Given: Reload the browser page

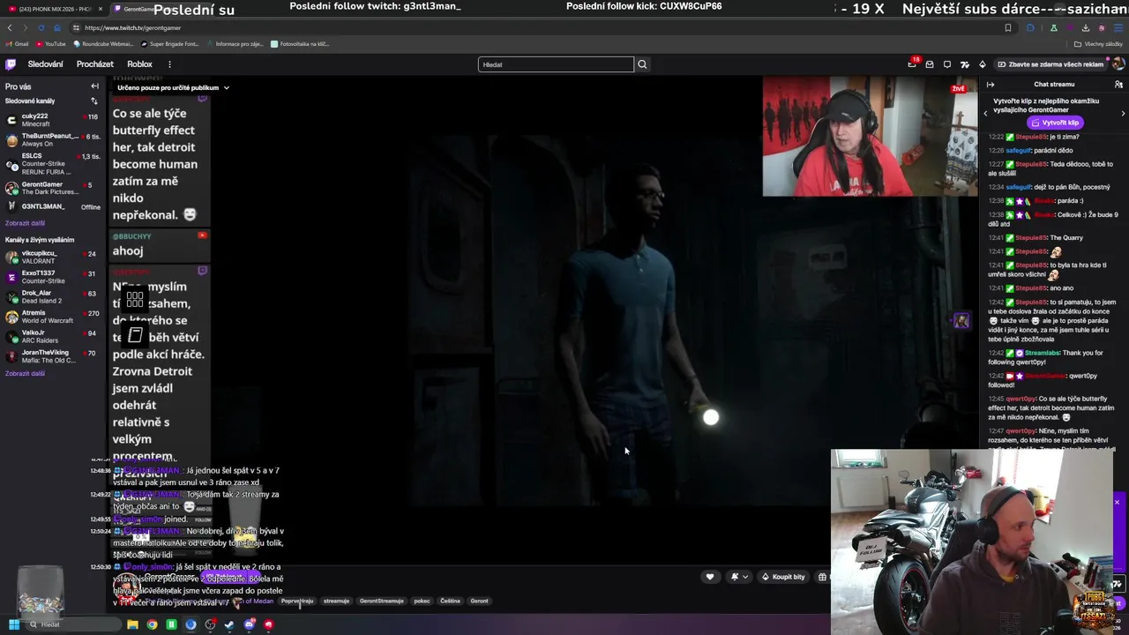Looking at the screenshot, I should coord(41,28).
